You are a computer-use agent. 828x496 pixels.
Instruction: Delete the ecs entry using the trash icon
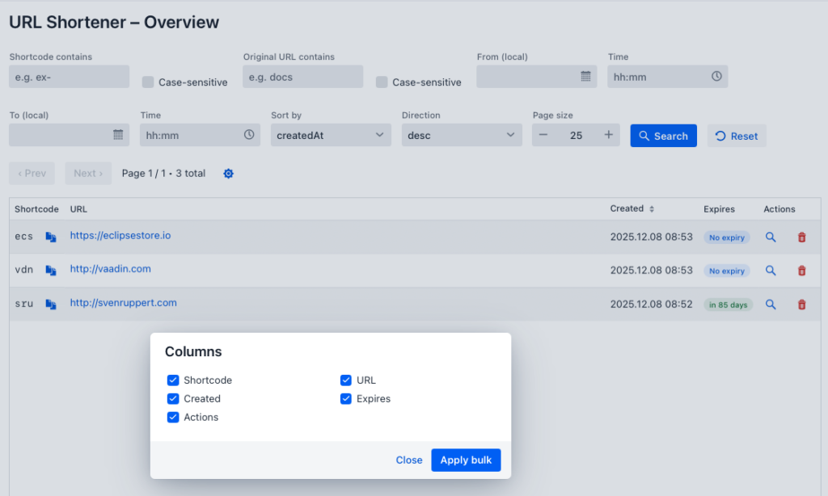[801, 237]
